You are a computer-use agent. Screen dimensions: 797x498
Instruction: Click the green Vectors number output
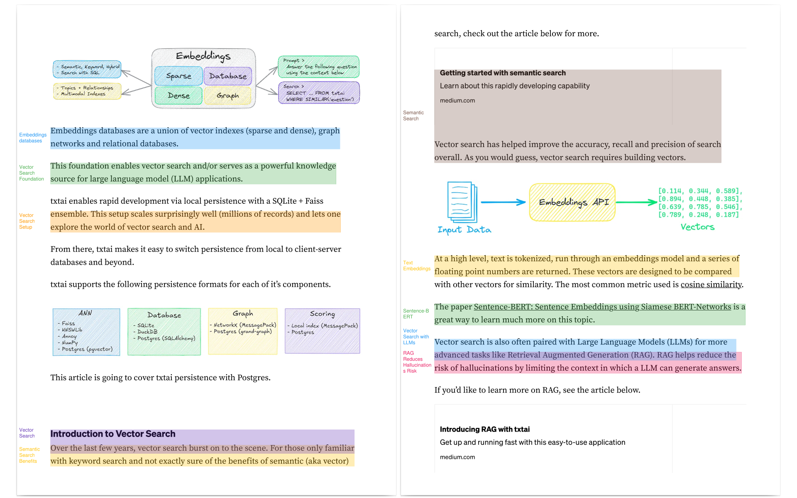(699, 203)
